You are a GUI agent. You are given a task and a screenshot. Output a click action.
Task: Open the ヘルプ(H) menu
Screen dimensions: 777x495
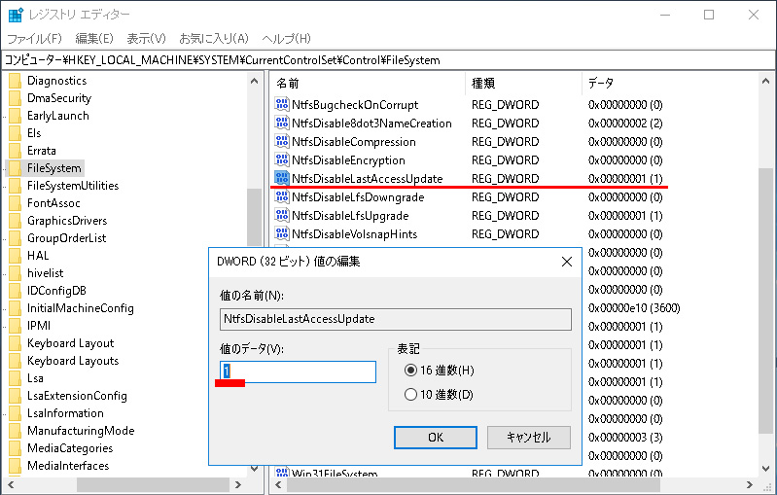pos(287,39)
